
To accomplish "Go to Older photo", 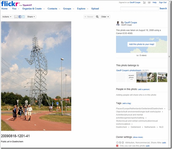I will tap(105, 17).
